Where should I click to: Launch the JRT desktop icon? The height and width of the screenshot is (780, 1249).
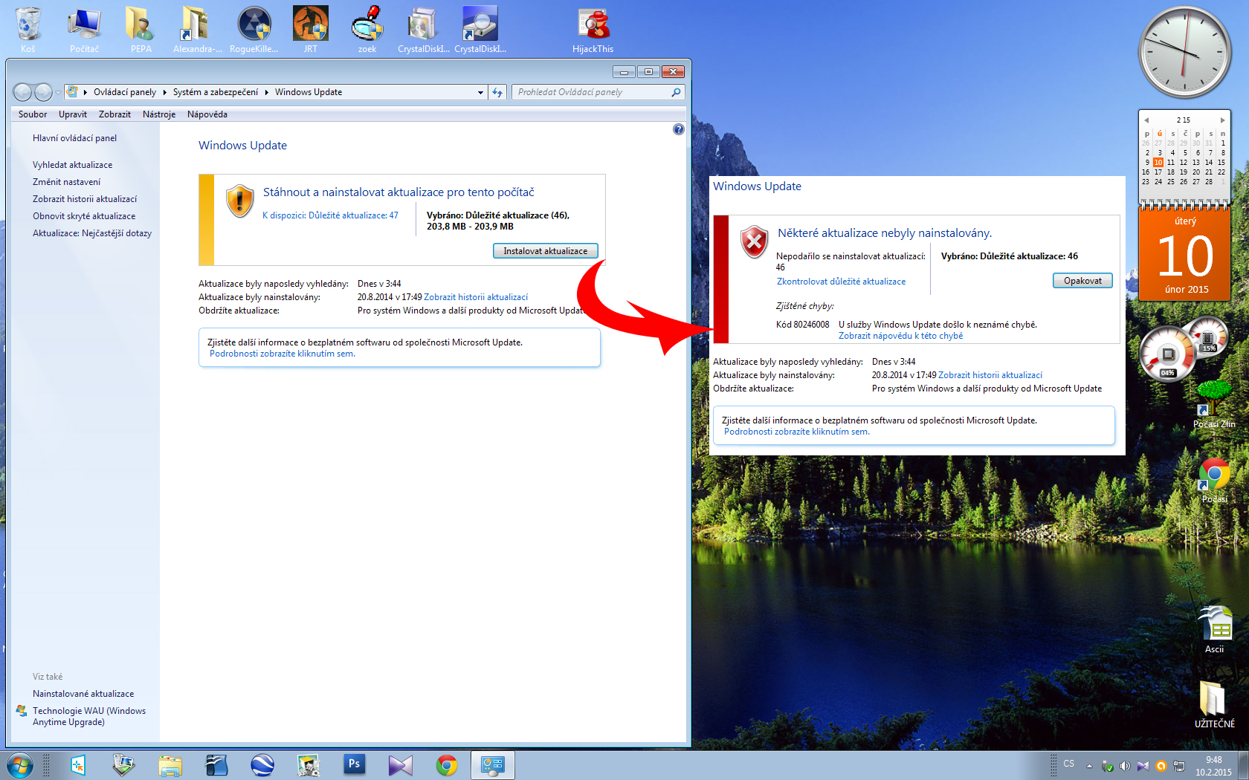310,30
